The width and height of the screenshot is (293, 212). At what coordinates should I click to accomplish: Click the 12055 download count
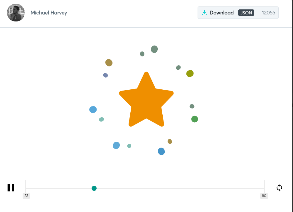coord(268,13)
